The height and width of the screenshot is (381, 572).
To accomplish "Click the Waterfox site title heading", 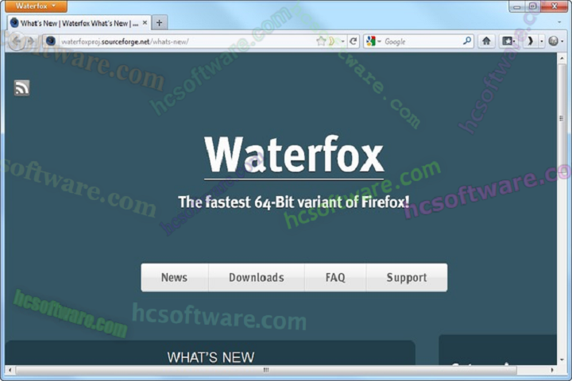I will (x=294, y=153).
